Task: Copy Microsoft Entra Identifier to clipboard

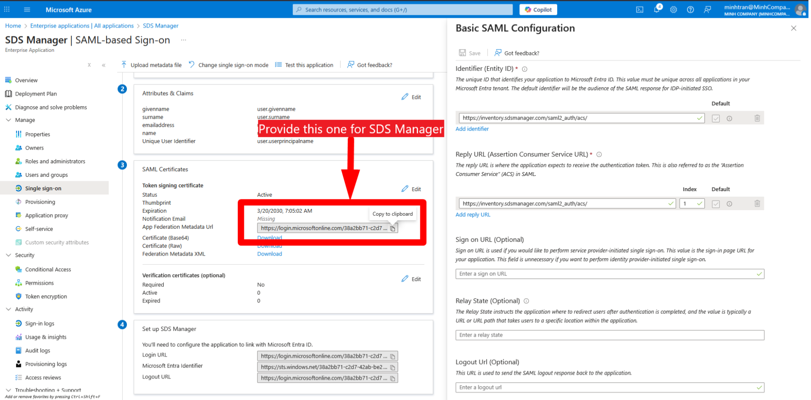Action: pyautogui.click(x=393, y=367)
